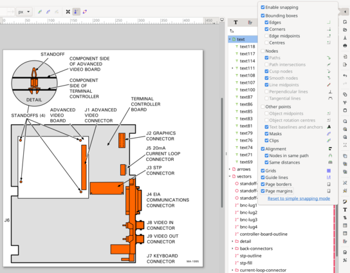Viewport: 350px width, 273px height.
Task: Enable the Nodes checkbox
Action: (x=262, y=51)
